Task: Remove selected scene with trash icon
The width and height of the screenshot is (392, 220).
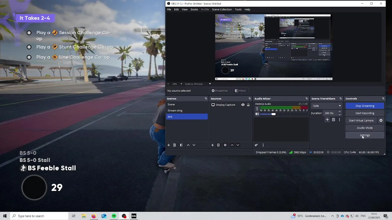Action: 175,145
